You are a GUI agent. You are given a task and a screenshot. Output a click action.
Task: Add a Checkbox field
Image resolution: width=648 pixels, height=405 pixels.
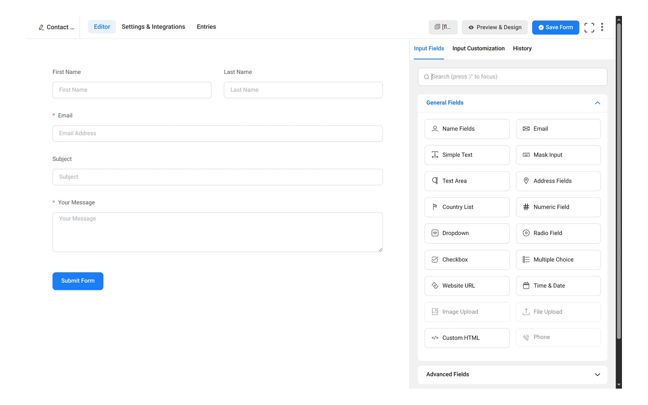(x=467, y=260)
